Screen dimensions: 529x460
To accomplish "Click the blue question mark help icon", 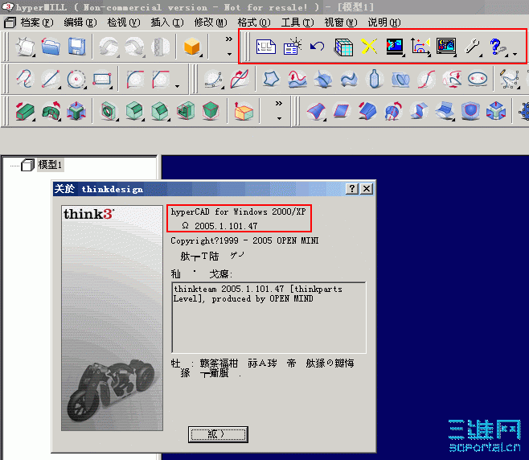I will coord(498,47).
